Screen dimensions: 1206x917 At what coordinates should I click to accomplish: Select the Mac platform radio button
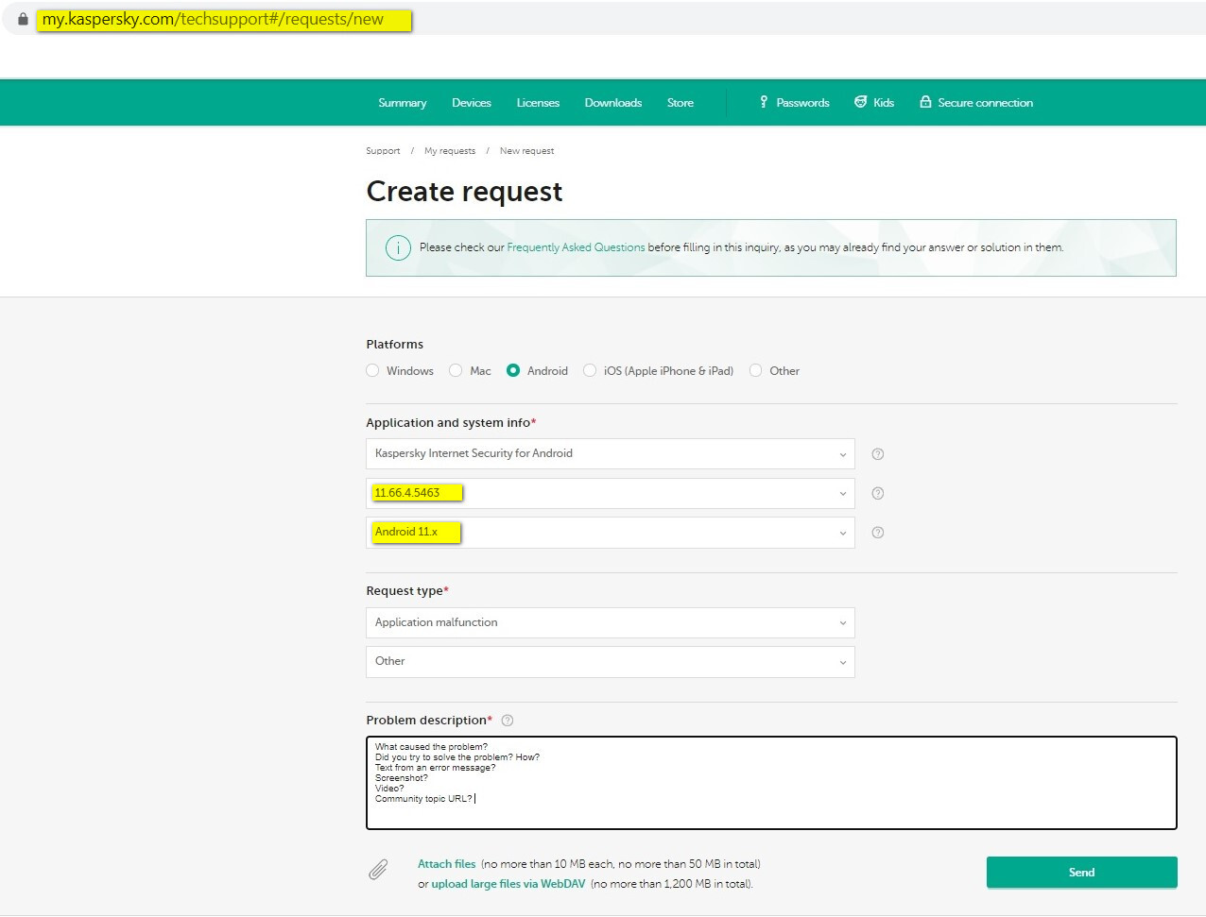(456, 370)
